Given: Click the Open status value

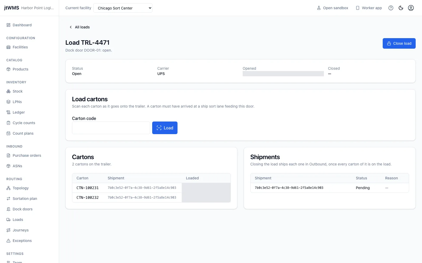Looking at the screenshot, I should (x=77, y=74).
